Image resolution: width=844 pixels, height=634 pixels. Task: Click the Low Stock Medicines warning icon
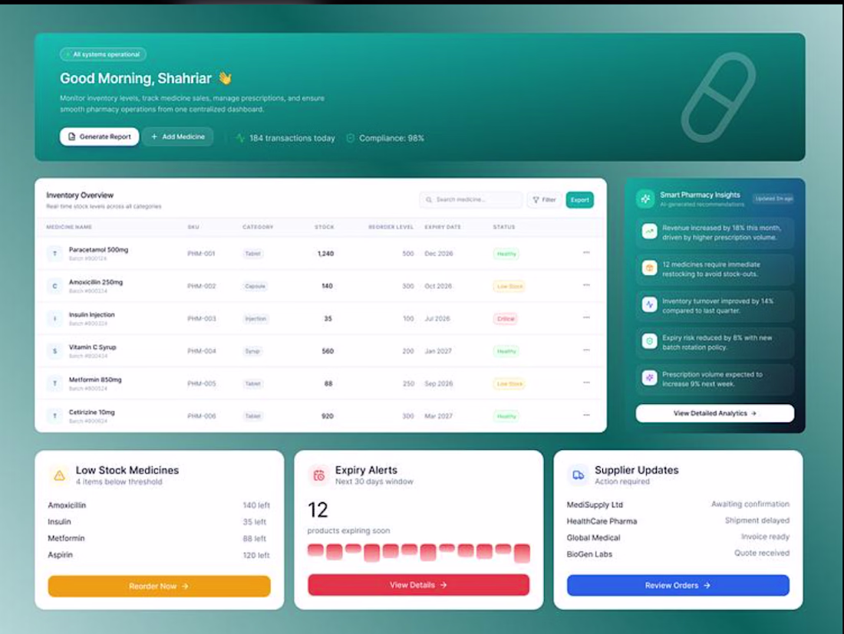(x=59, y=475)
